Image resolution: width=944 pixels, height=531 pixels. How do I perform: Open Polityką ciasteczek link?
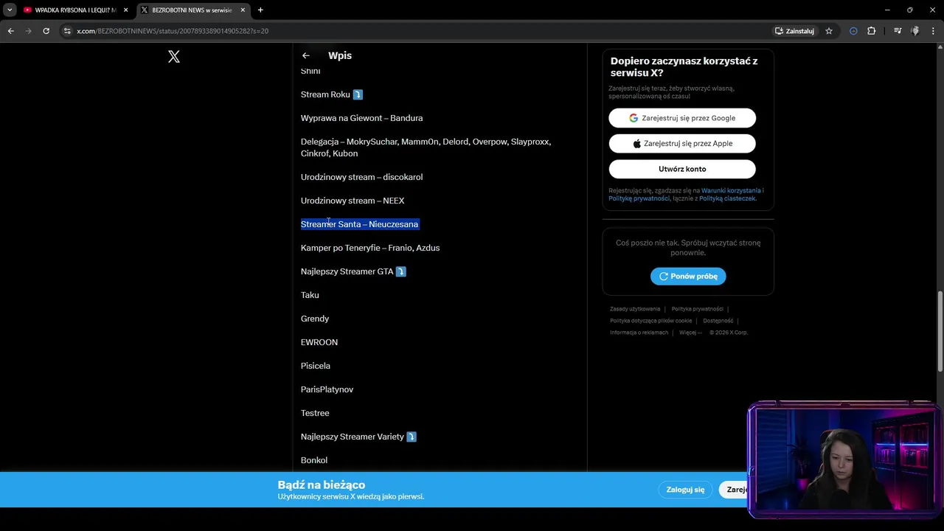click(x=727, y=198)
